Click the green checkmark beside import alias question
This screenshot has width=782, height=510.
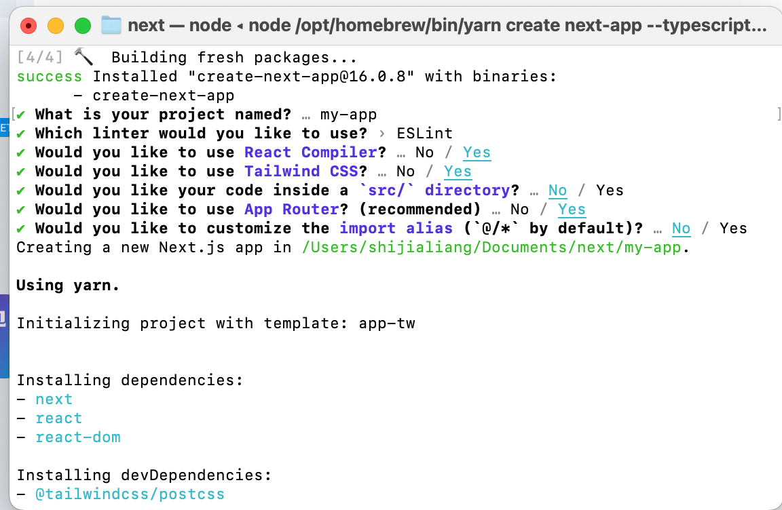[20, 229]
